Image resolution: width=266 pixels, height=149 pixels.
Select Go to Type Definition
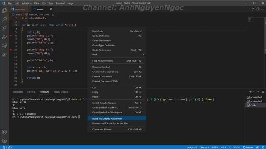tap(117, 45)
